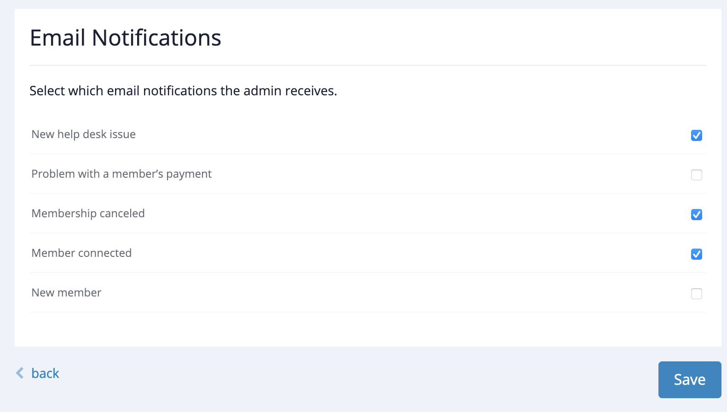727x412 pixels.
Task: Click the back chevron arrow icon
Action: pyautogui.click(x=20, y=373)
